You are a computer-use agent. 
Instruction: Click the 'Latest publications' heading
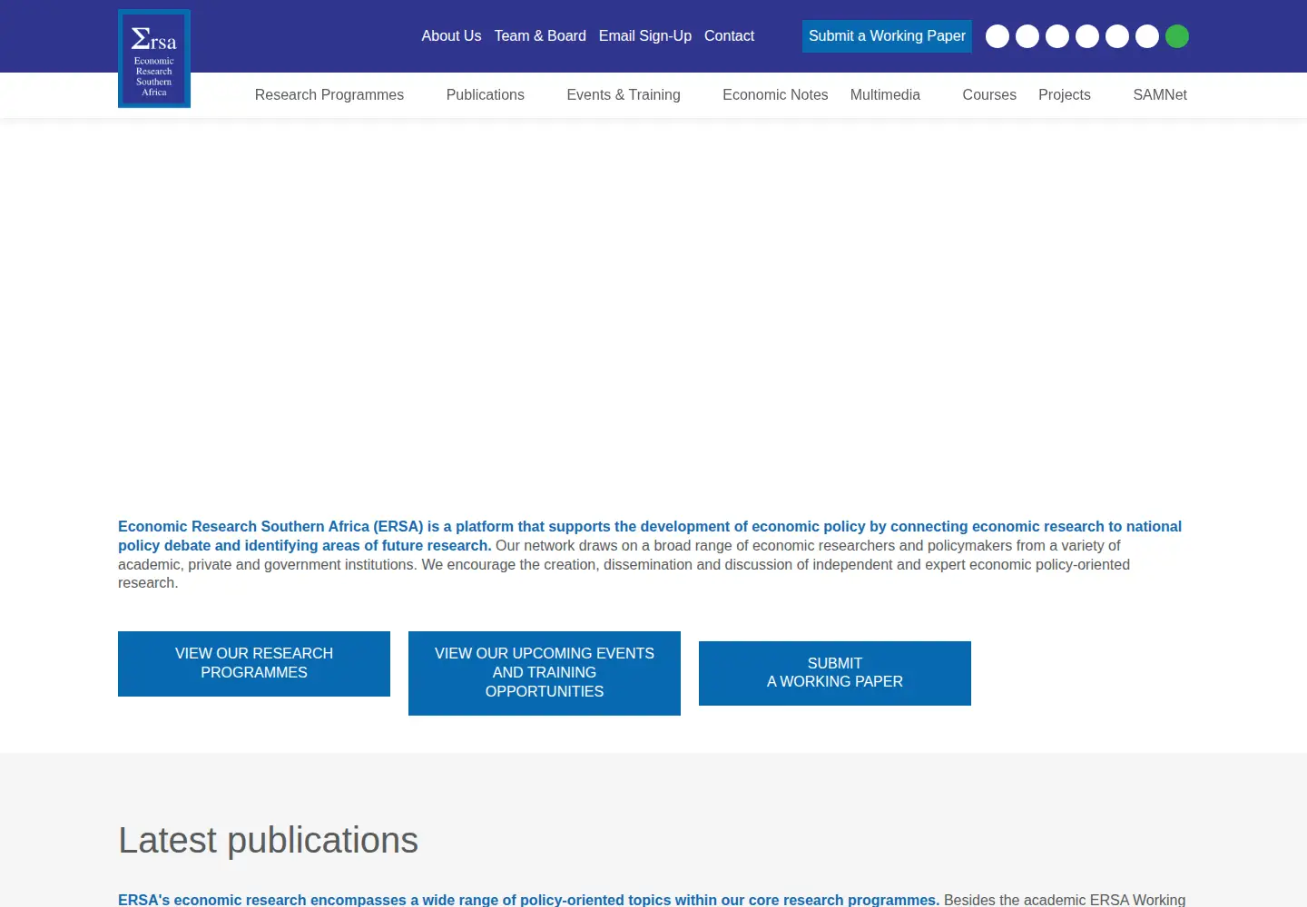pos(268,841)
